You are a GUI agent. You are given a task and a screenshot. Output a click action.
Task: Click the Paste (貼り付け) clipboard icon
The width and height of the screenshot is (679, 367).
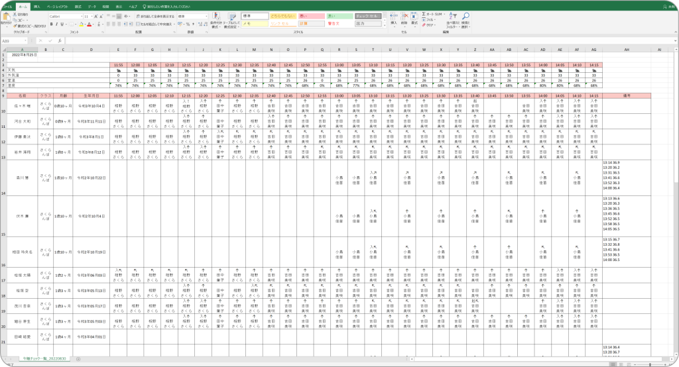(x=6, y=17)
